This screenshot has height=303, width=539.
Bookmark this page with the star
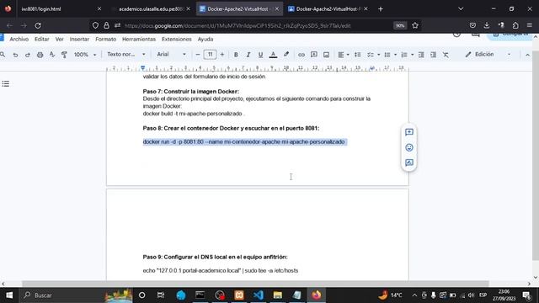pyautogui.click(x=415, y=25)
